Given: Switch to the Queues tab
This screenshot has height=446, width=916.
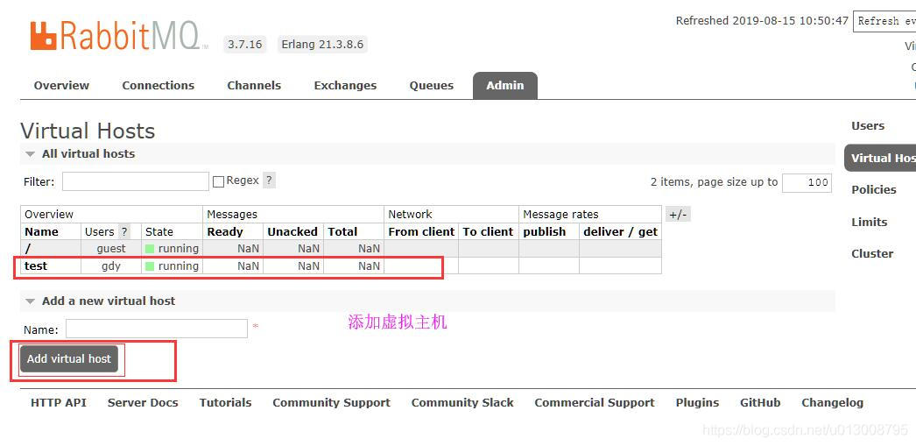Looking at the screenshot, I should (432, 85).
